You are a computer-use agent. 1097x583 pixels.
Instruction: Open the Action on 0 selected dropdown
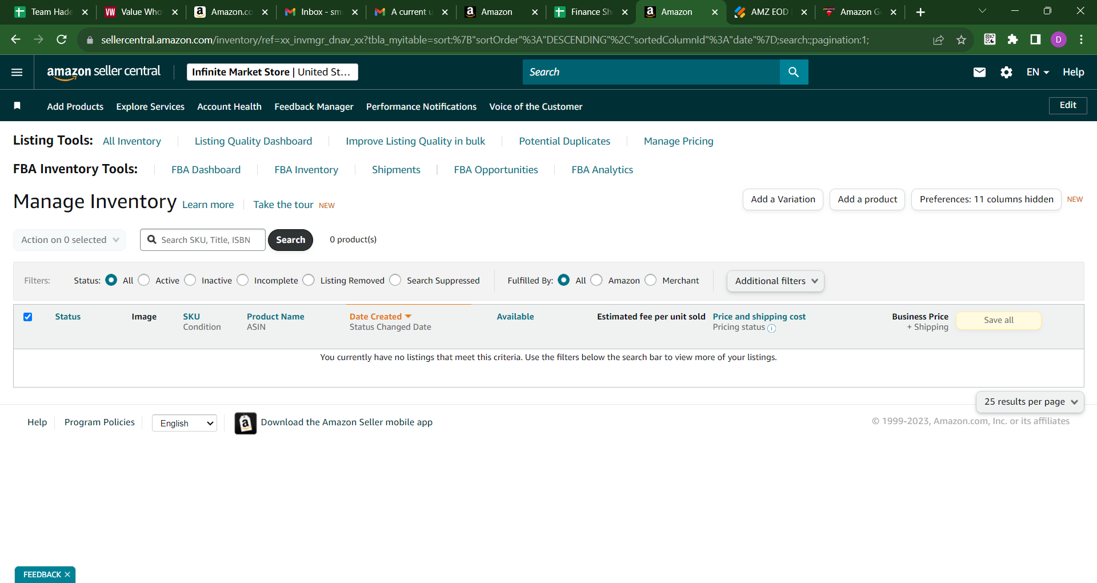pos(69,239)
